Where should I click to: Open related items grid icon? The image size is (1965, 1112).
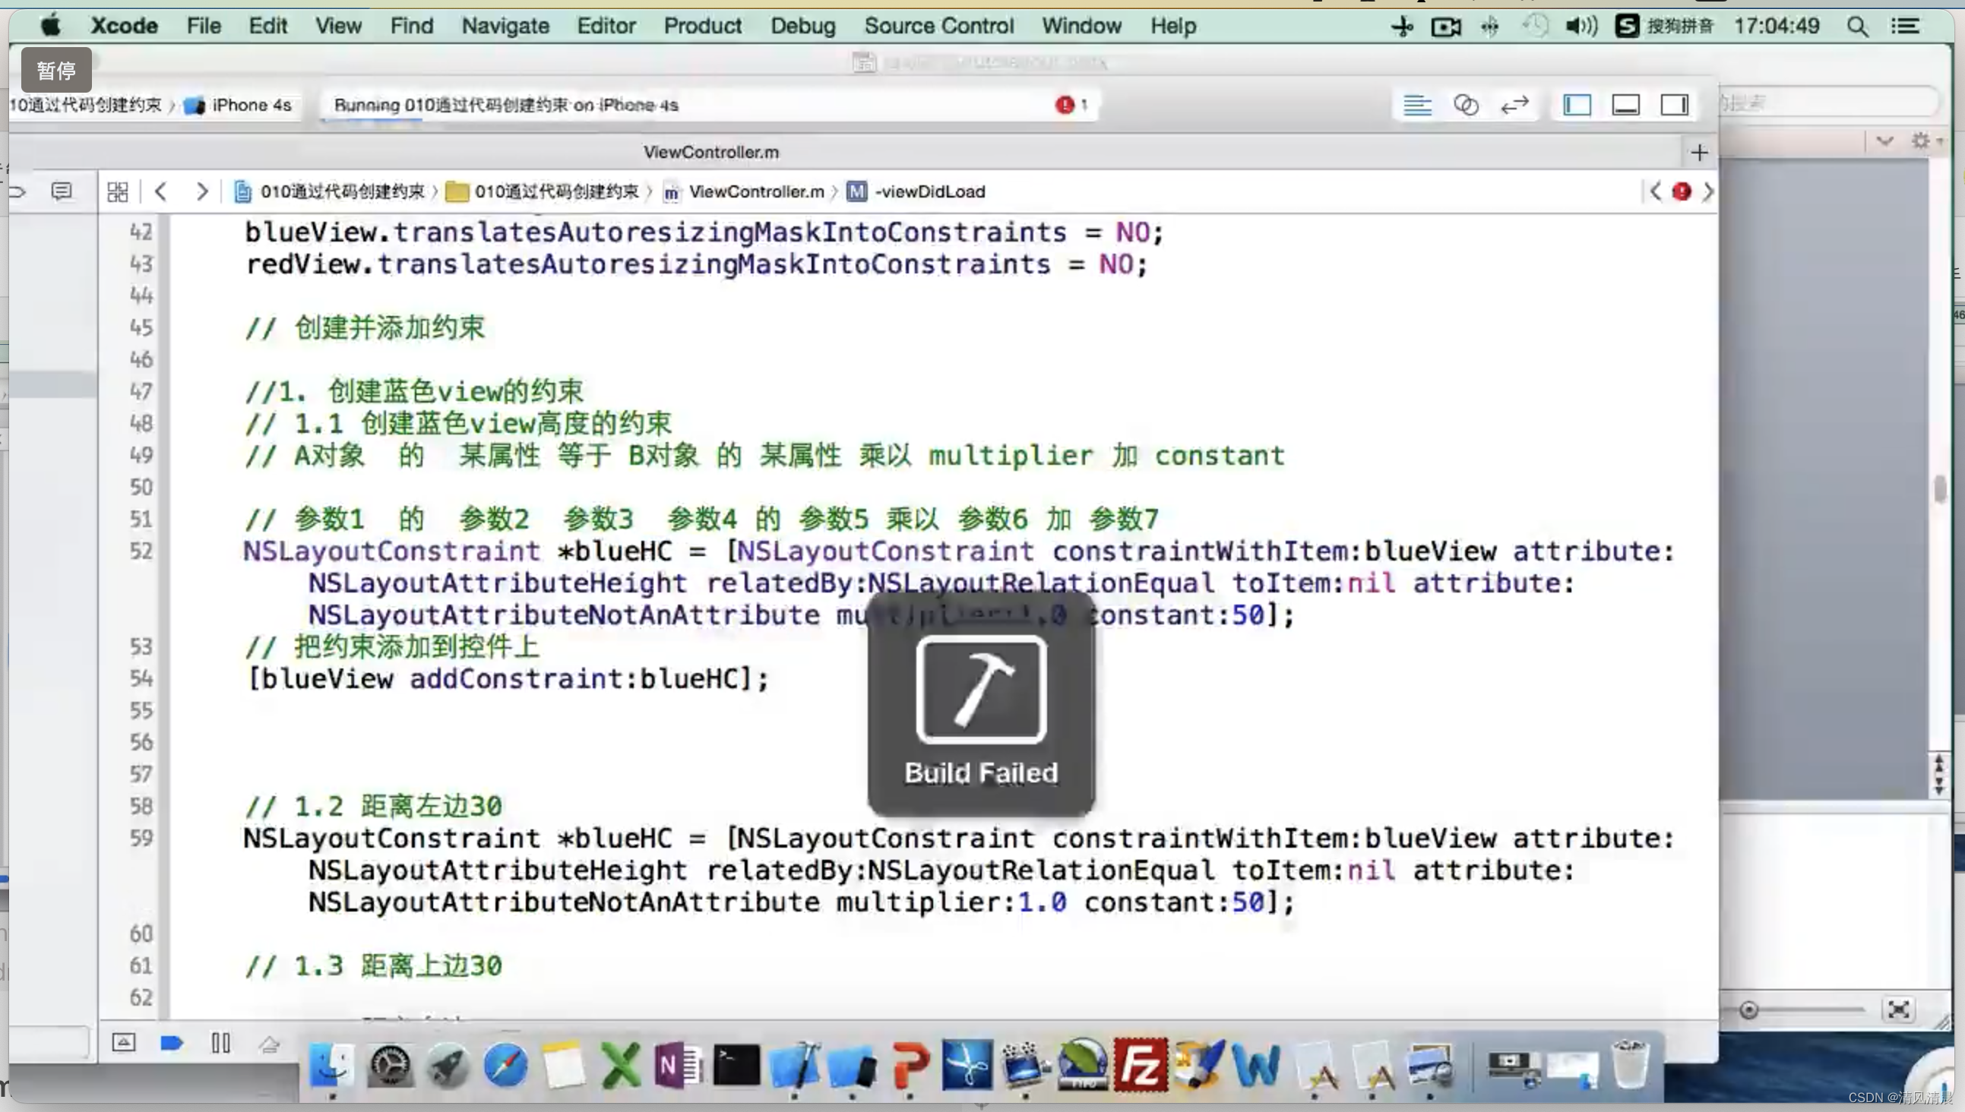coord(118,191)
